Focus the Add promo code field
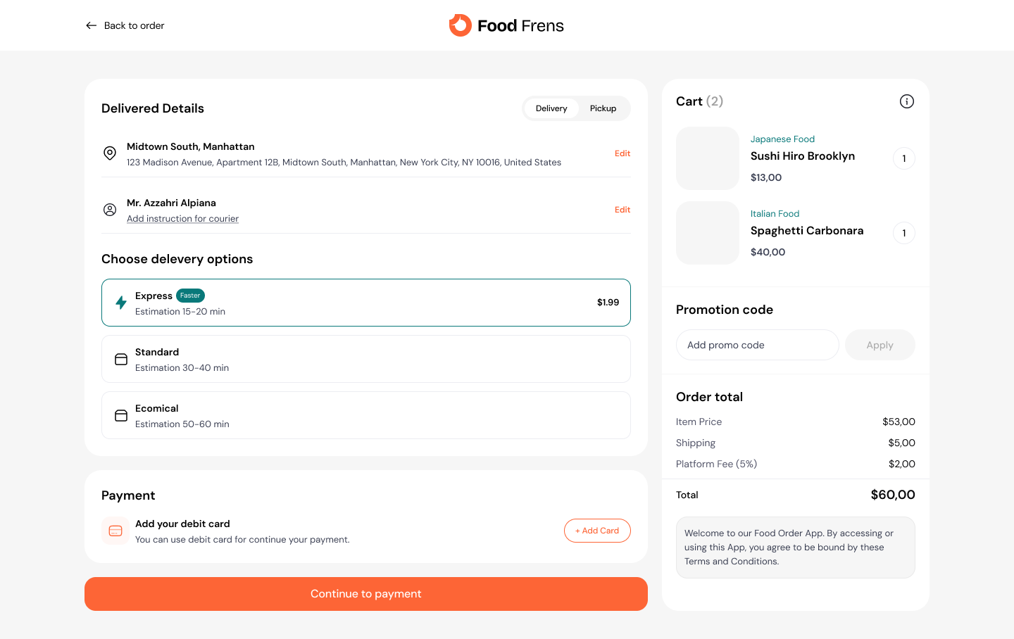Image resolution: width=1014 pixels, height=639 pixels. pos(757,345)
